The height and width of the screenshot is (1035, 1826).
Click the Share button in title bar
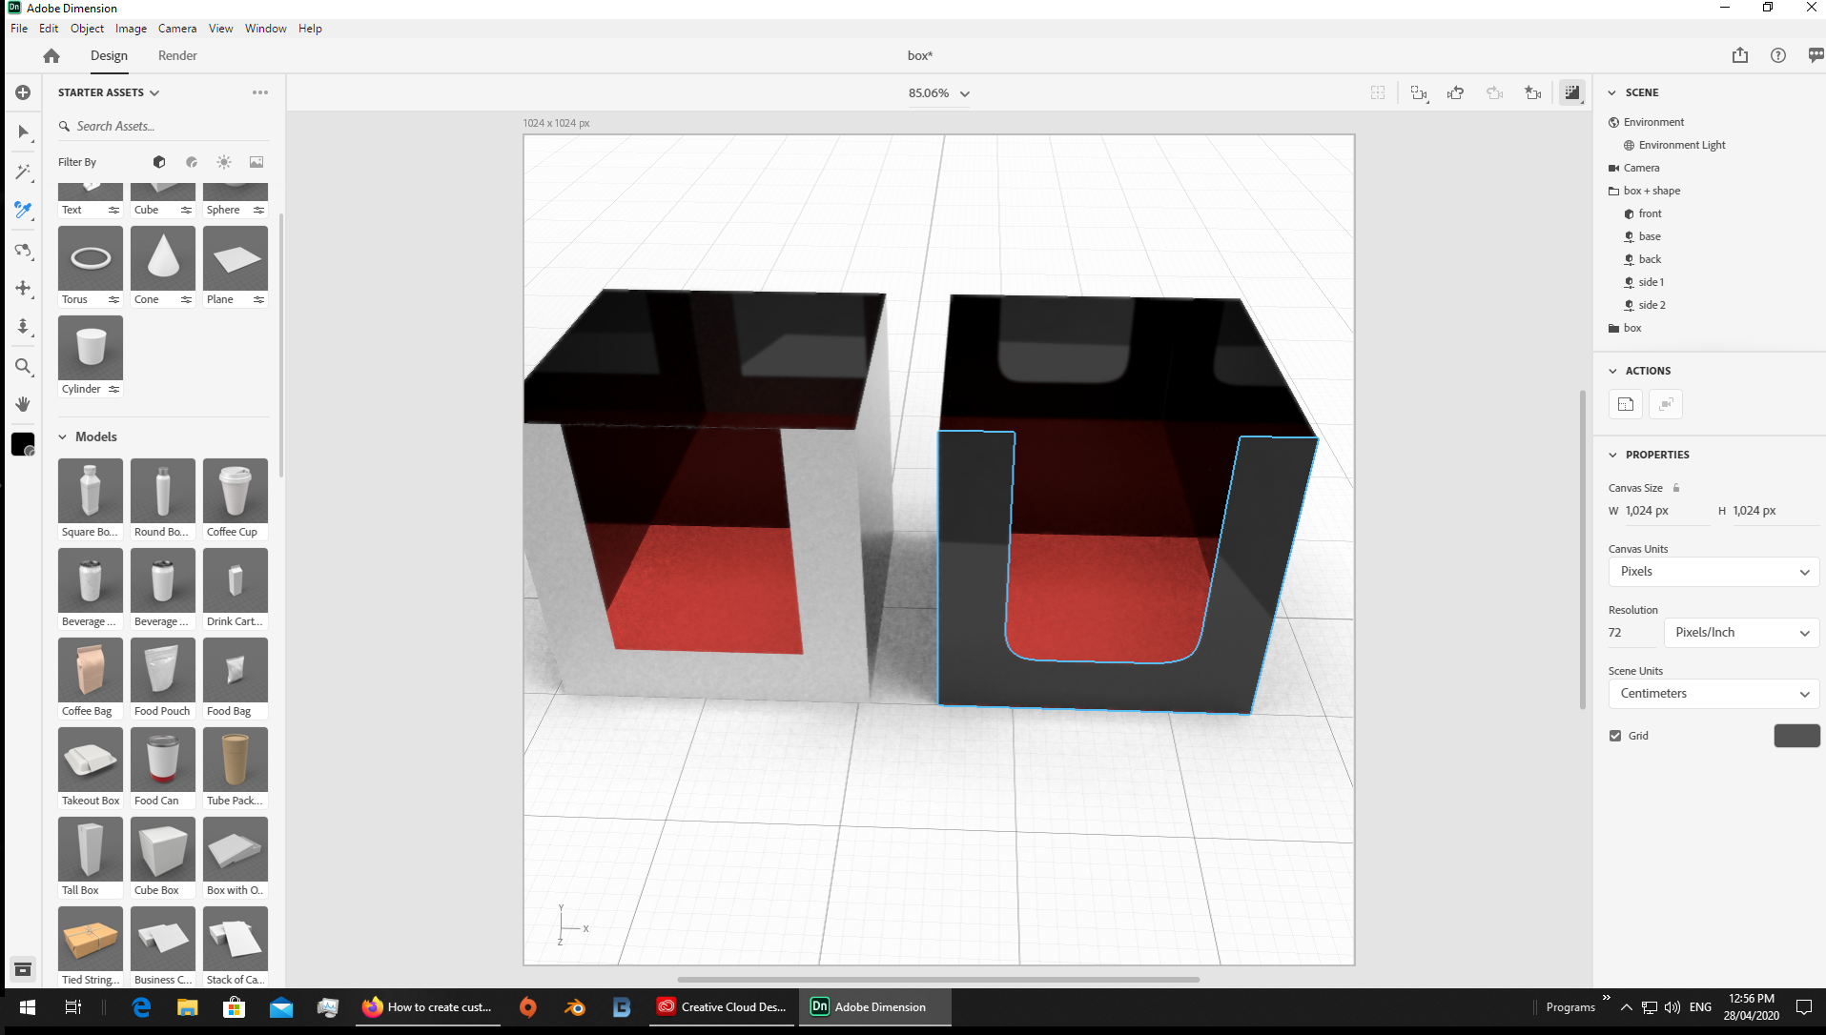coord(1739,55)
